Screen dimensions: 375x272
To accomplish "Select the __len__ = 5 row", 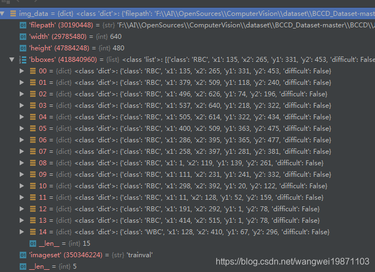I will coord(187,267).
